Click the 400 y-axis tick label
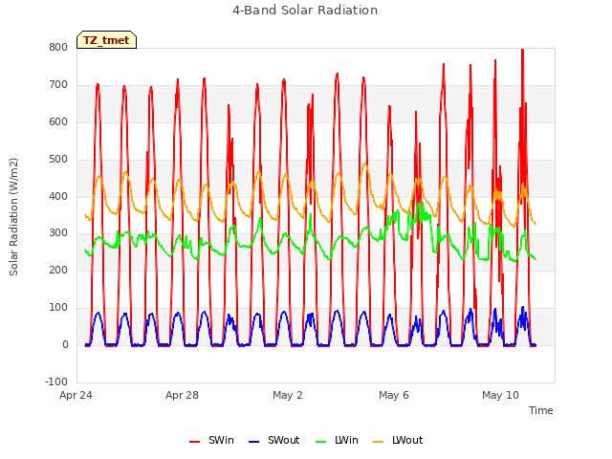Image resolution: width=612 pixels, height=459 pixels. coord(58,196)
